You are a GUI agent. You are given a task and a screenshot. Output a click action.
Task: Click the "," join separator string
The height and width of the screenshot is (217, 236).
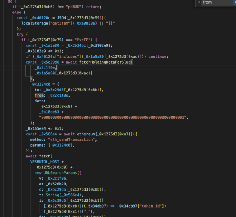pyautogui.click(x=87, y=212)
